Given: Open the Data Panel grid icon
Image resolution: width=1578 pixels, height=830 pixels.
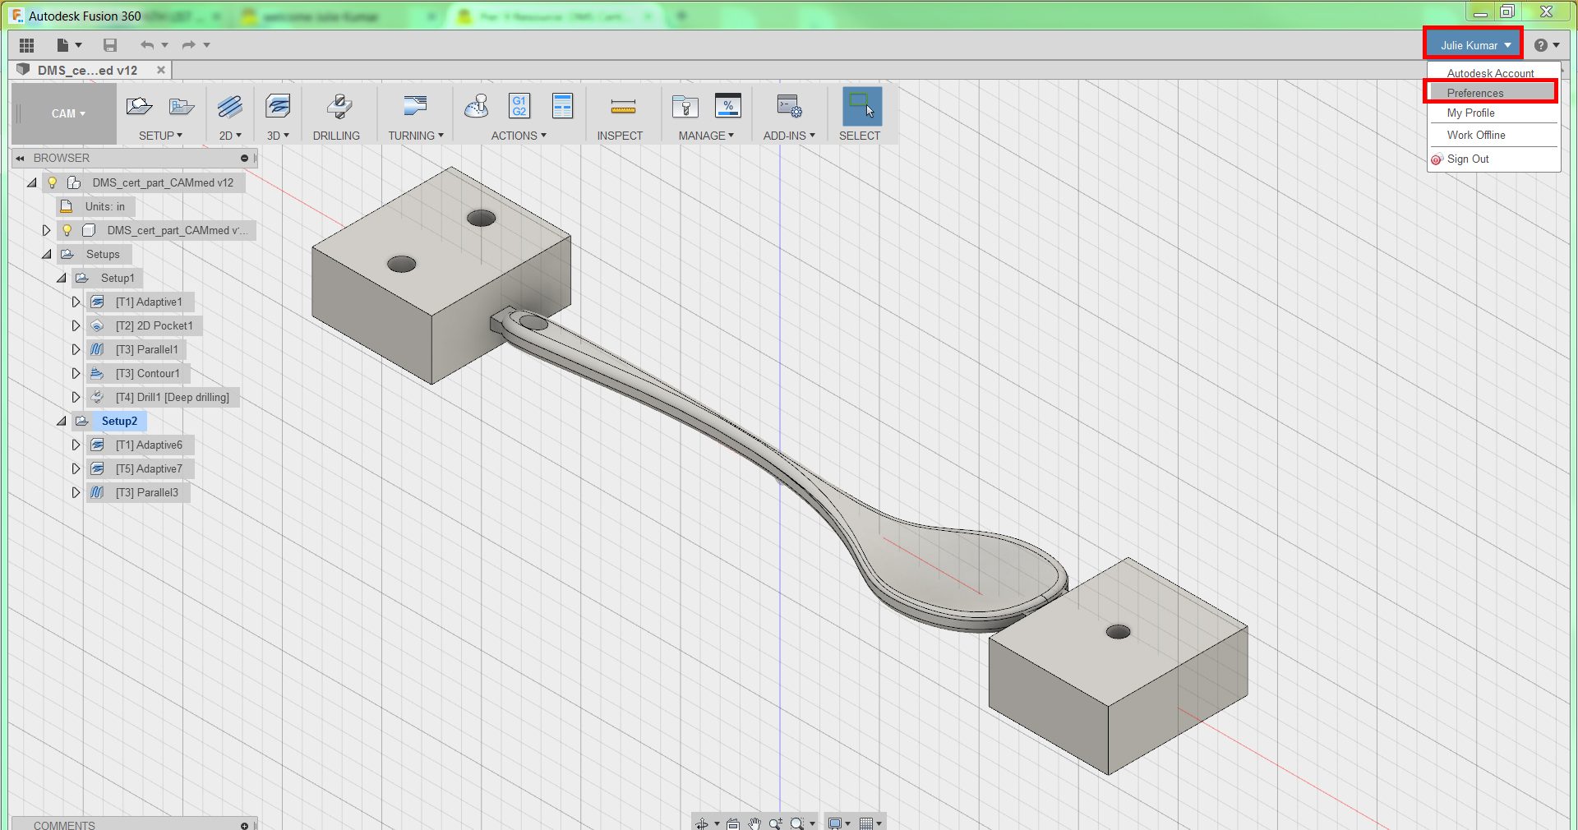Looking at the screenshot, I should [26, 45].
